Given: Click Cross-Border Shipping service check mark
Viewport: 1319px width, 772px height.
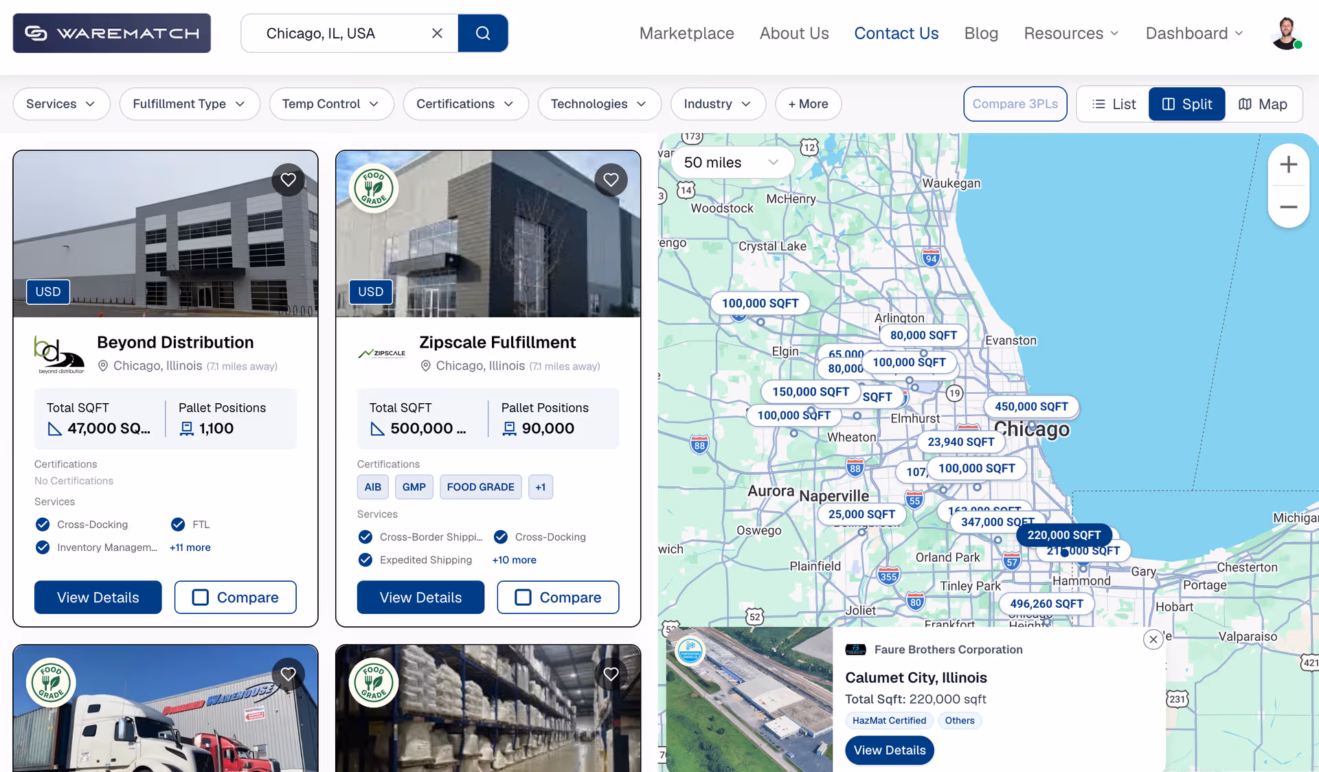Looking at the screenshot, I should pos(365,537).
